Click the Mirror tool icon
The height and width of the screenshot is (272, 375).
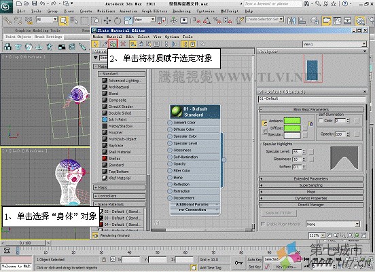[x=291, y=21]
